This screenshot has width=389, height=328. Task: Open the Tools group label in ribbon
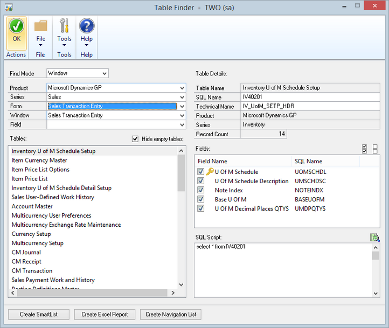coord(64,54)
